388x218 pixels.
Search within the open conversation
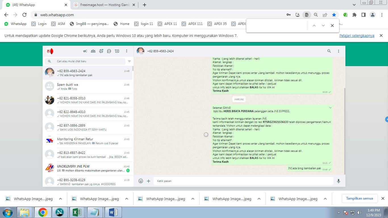point(329,51)
